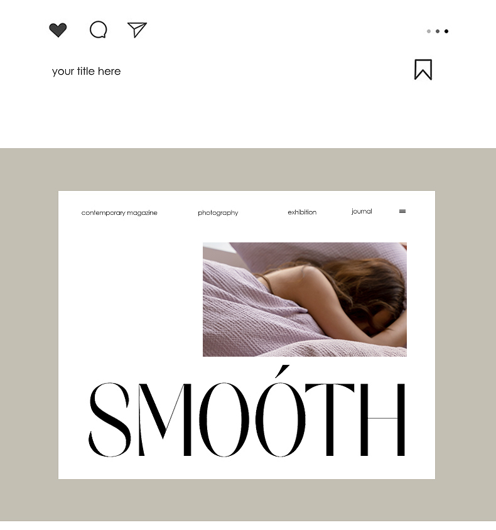Open the exhibition nav item
496x530 pixels.
(x=302, y=212)
